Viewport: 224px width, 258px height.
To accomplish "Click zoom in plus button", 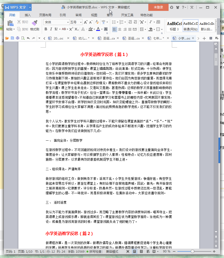I will pyautogui.click(x=214, y=251).
